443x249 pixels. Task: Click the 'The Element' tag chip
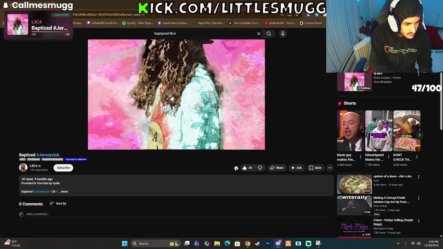click(x=34, y=159)
